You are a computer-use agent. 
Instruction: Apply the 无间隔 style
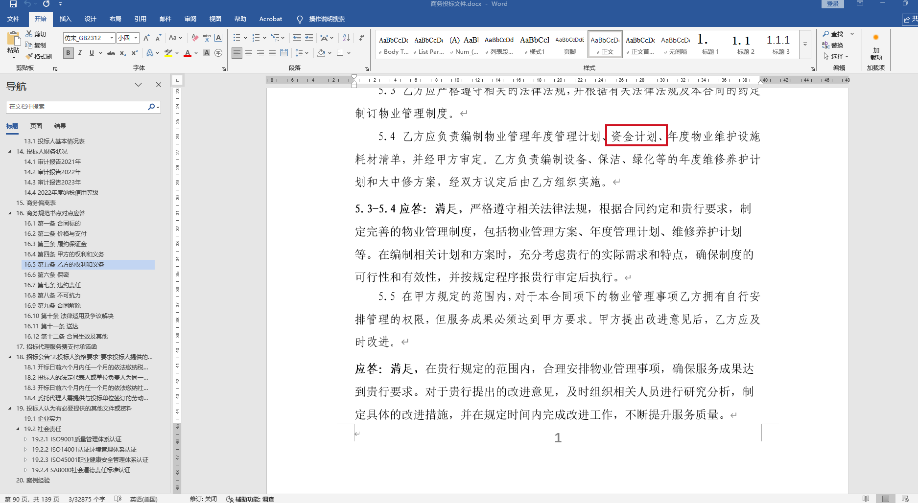coord(676,45)
